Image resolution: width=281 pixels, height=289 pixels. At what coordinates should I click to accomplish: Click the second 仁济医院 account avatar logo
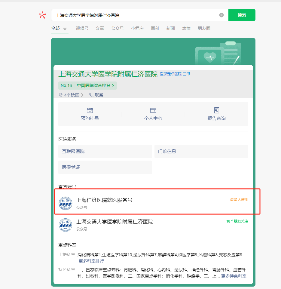point(66,225)
